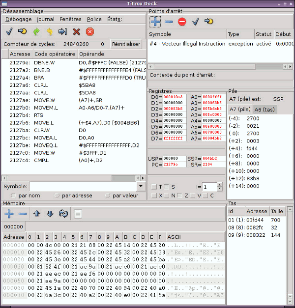Open the Fenêtres menu

pyautogui.click(x=70, y=20)
